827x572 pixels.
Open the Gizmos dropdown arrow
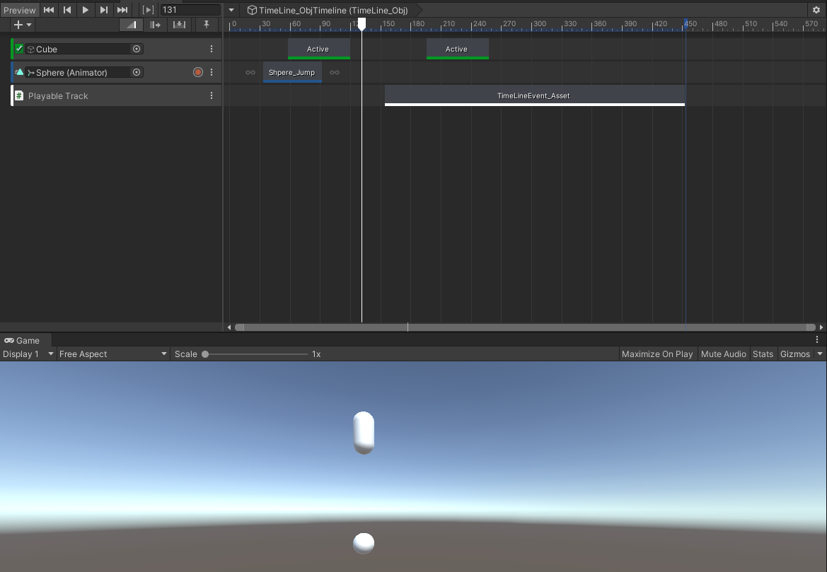[820, 354]
